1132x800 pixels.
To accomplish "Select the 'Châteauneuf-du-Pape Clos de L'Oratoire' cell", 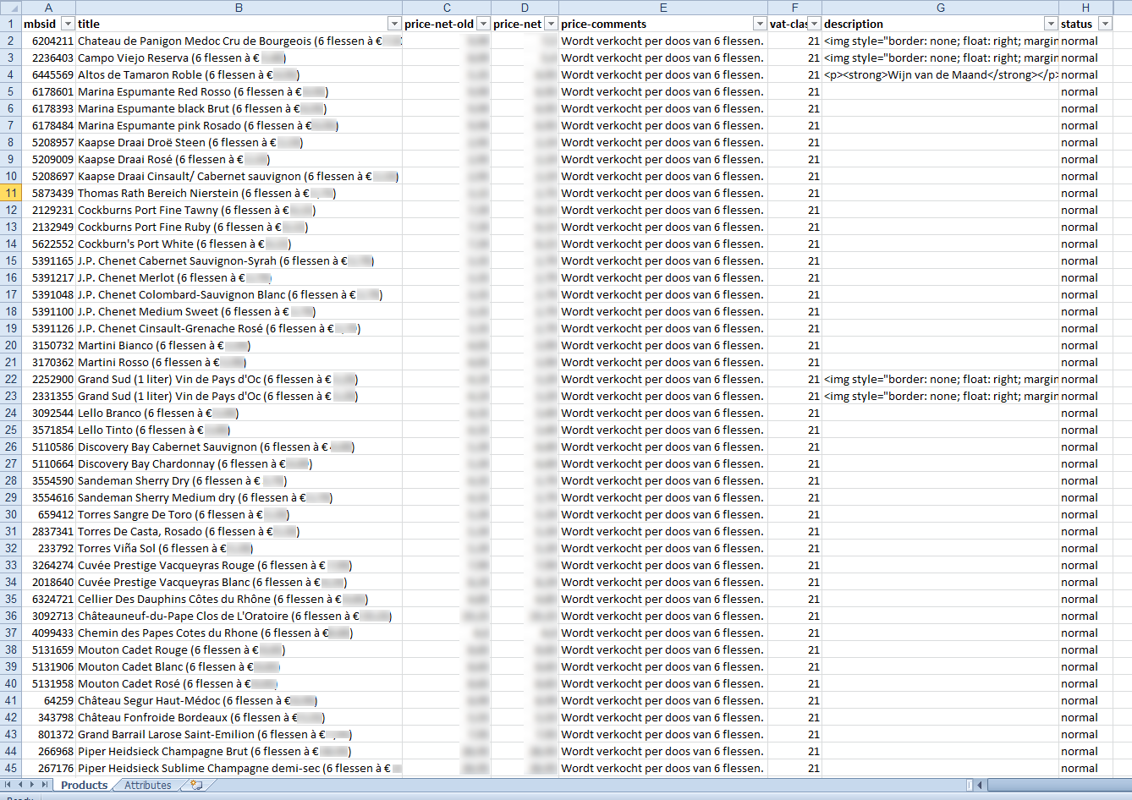I will [x=239, y=616].
